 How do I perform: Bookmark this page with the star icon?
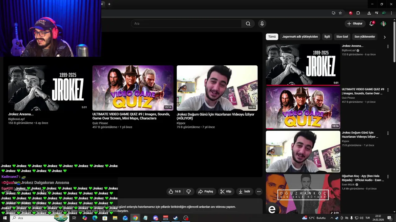click(340, 13)
